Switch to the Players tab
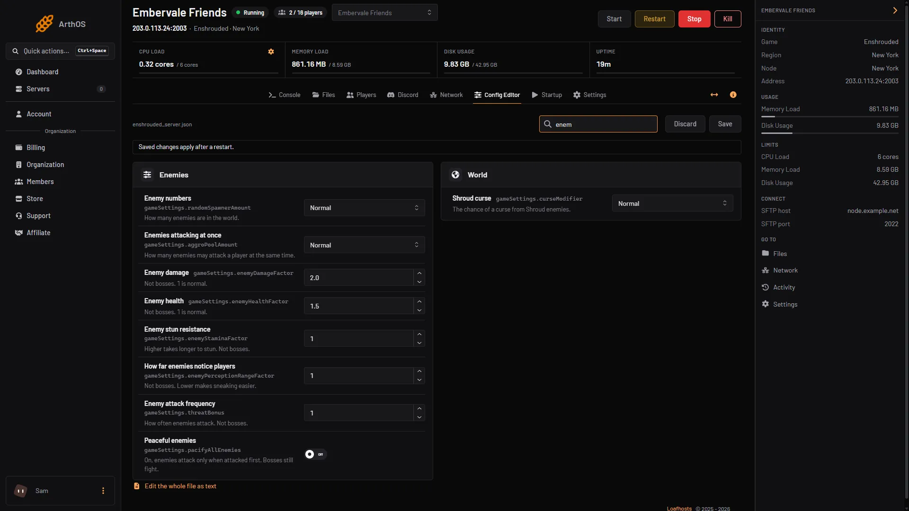 pos(361,95)
